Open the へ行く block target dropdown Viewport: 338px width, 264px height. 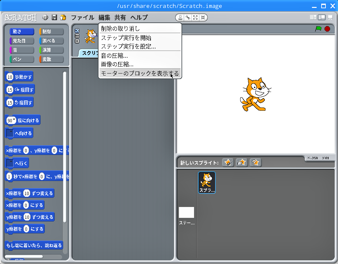[x=10, y=163]
